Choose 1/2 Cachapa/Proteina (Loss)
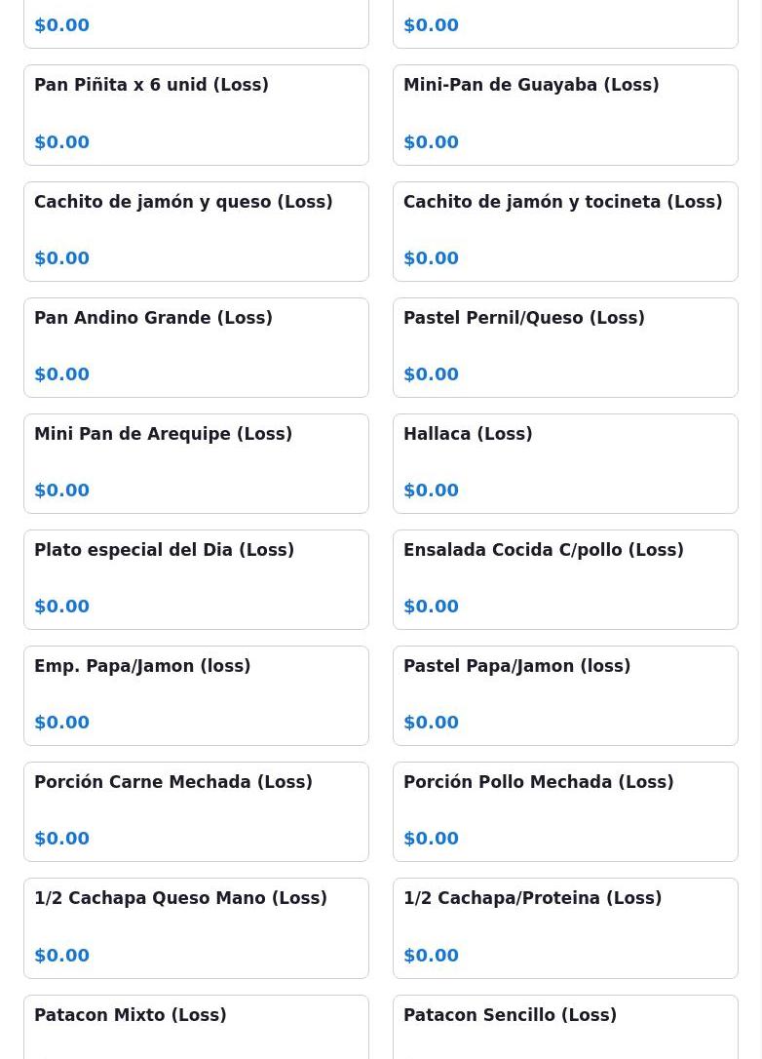 click(x=565, y=928)
